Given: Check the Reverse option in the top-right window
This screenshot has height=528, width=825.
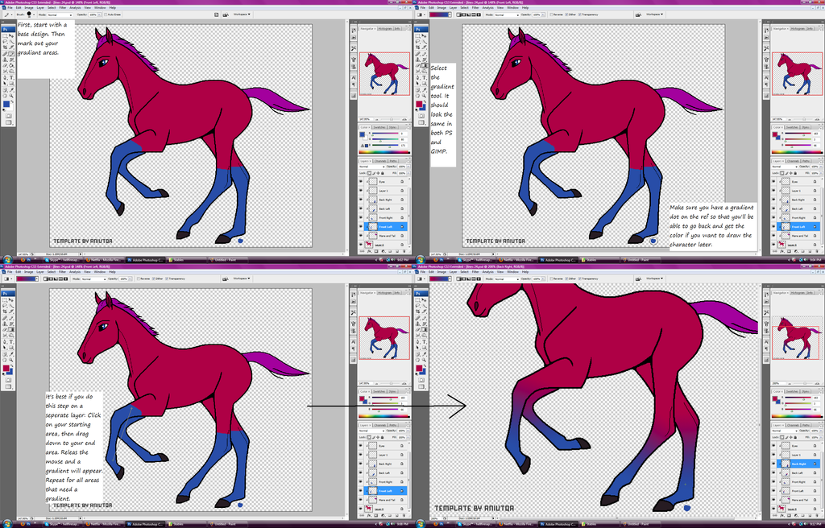Looking at the screenshot, I should pos(551,14).
